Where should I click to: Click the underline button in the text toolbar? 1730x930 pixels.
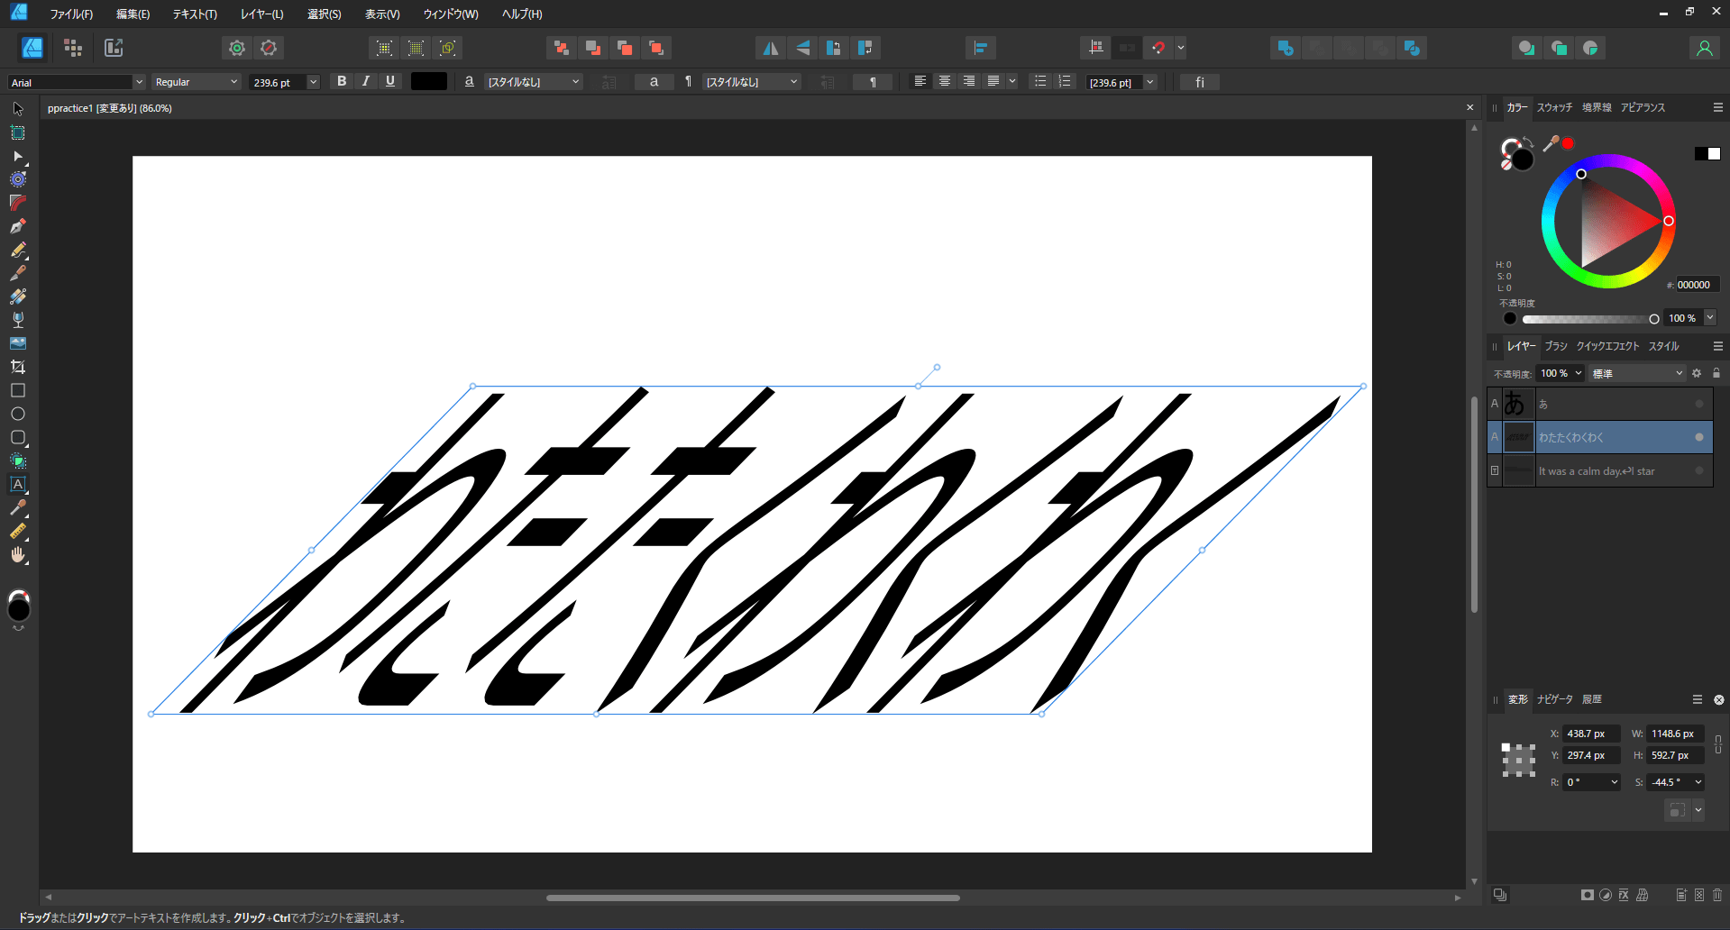389,81
